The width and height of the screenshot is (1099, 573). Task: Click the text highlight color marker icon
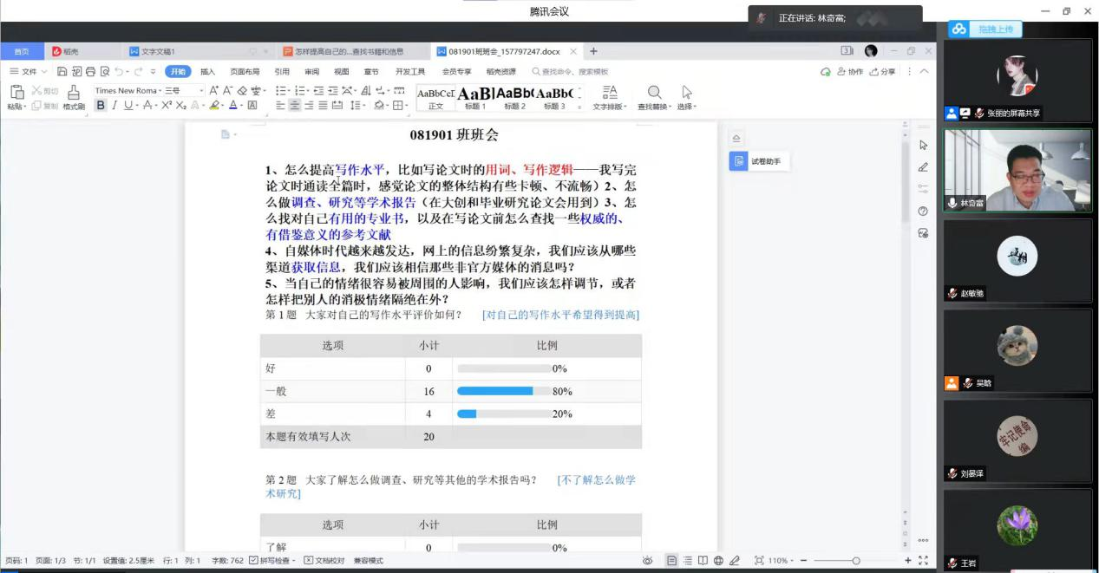pos(214,106)
